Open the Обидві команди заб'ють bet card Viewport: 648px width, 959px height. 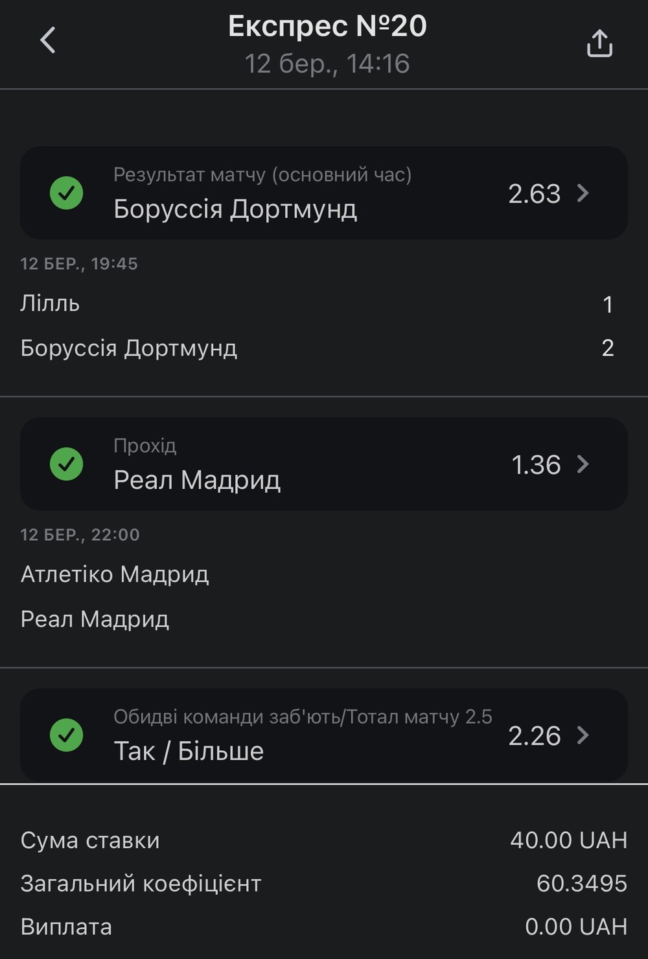(x=324, y=735)
